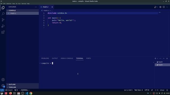
Task: Open the file manager in the taskbar
Action: pyautogui.click(x=19, y=93)
